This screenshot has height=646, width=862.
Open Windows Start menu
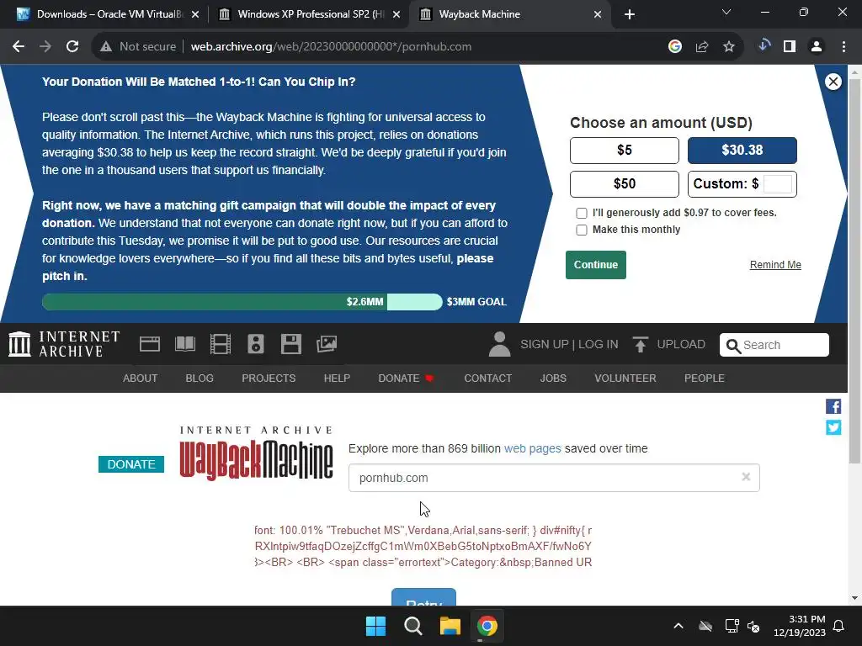point(376,626)
